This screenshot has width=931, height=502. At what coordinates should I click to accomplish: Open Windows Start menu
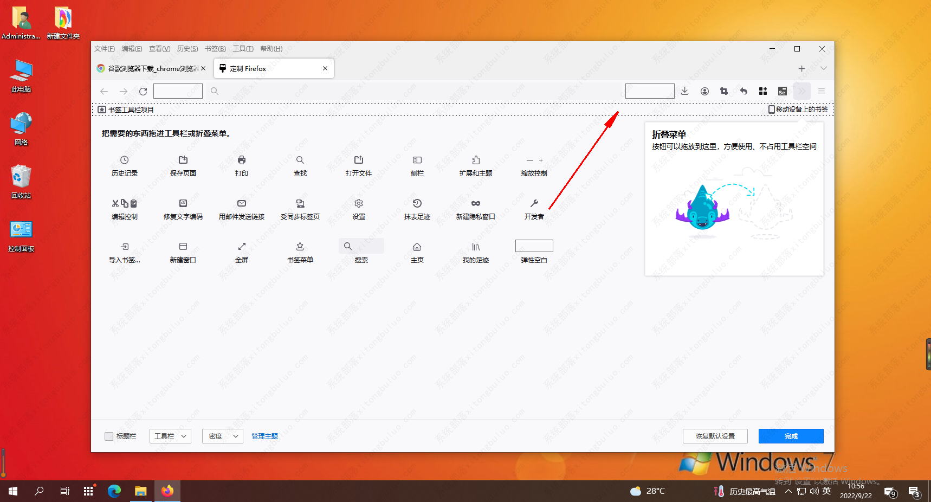pos(13,491)
